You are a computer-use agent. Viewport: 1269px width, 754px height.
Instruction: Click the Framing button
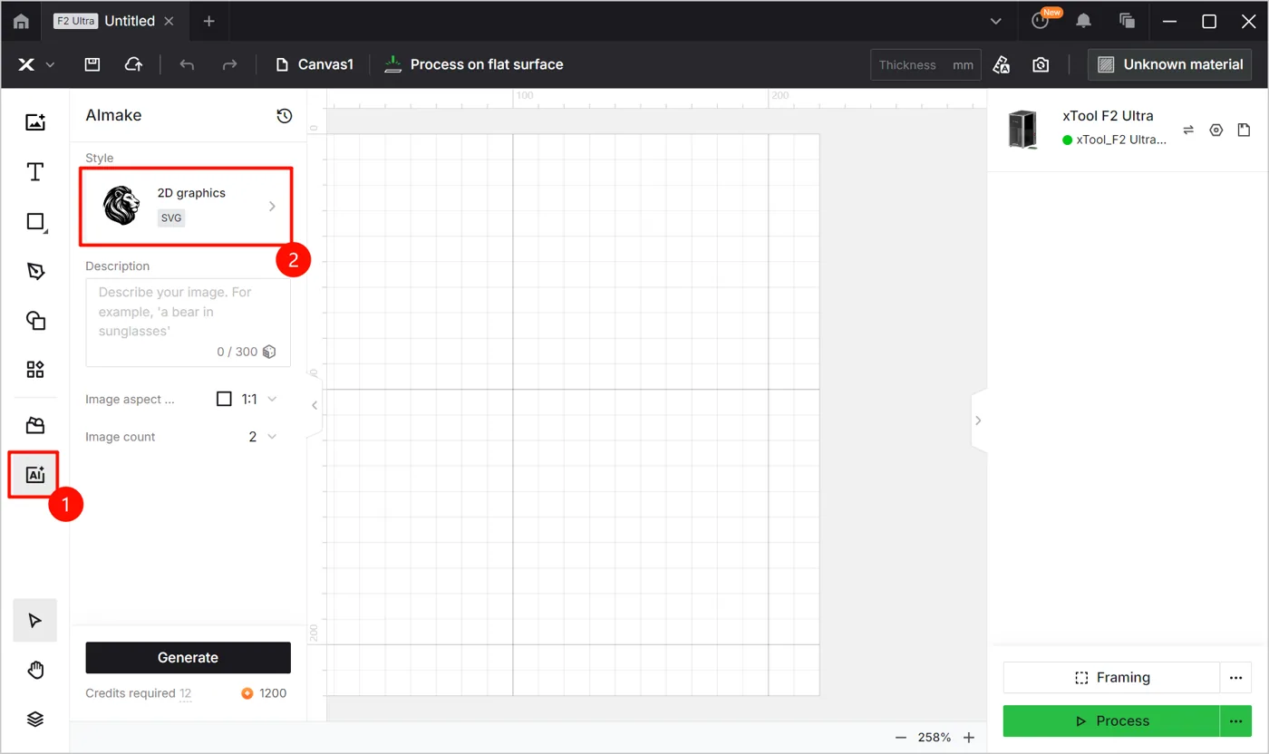point(1111,677)
